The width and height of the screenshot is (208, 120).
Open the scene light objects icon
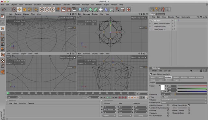coord(101,9)
